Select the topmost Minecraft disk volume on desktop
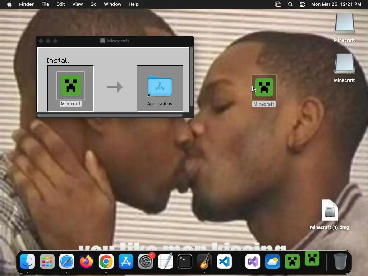Image resolution: width=368 pixels, height=276 pixels. click(344, 23)
